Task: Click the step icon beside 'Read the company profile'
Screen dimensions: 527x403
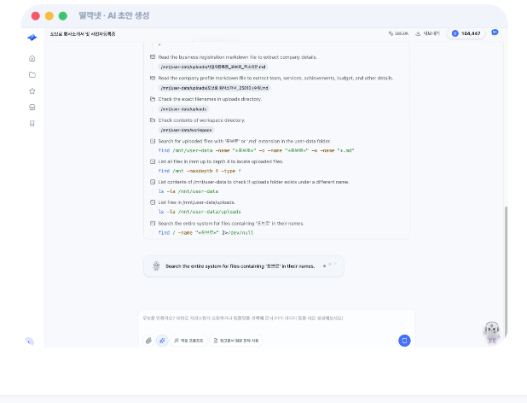Action: click(153, 78)
